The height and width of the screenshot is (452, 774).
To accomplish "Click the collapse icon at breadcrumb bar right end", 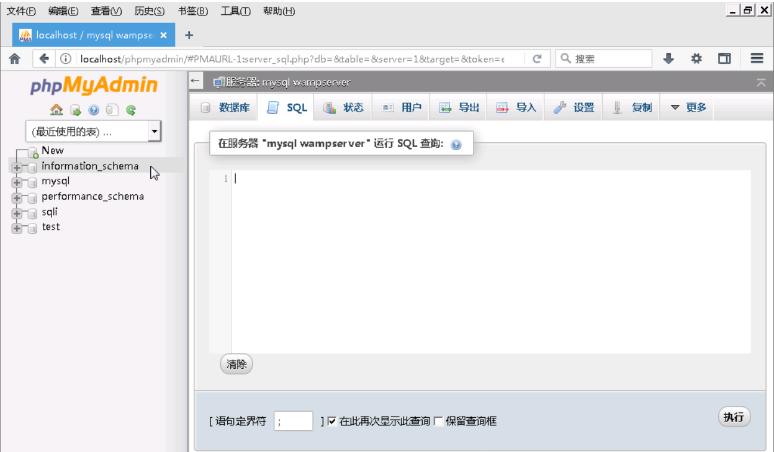I will (761, 83).
